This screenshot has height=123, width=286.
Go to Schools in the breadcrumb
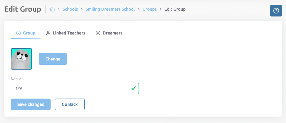pyautogui.click(x=70, y=9)
